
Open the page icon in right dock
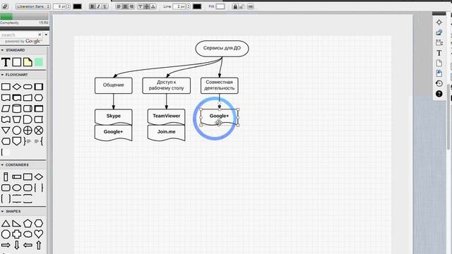tap(439, 63)
